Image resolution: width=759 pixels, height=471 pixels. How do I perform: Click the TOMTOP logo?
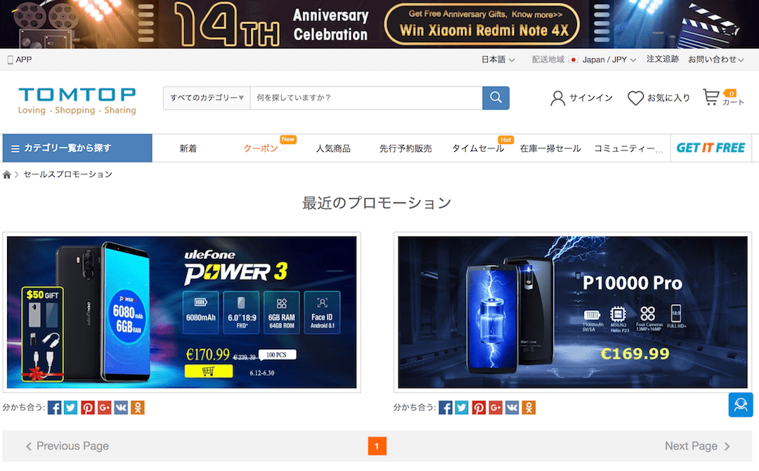[x=77, y=101]
